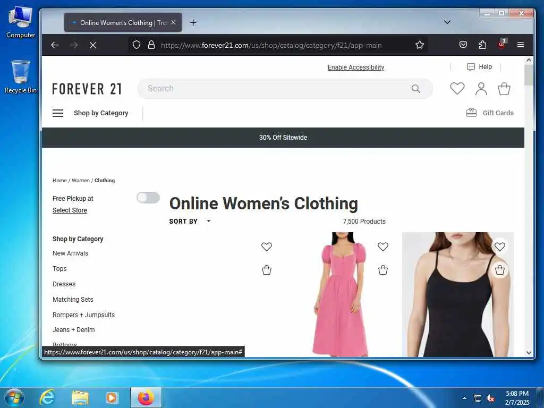The image size is (544, 408).
Task: Open Matching Sets category
Action: 73,300
